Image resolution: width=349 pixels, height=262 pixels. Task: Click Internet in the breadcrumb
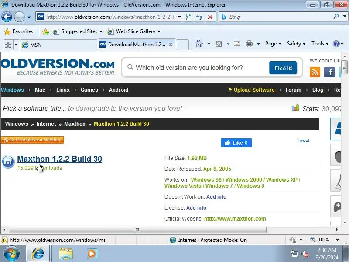pyautogui.click(x=46, y=124)
